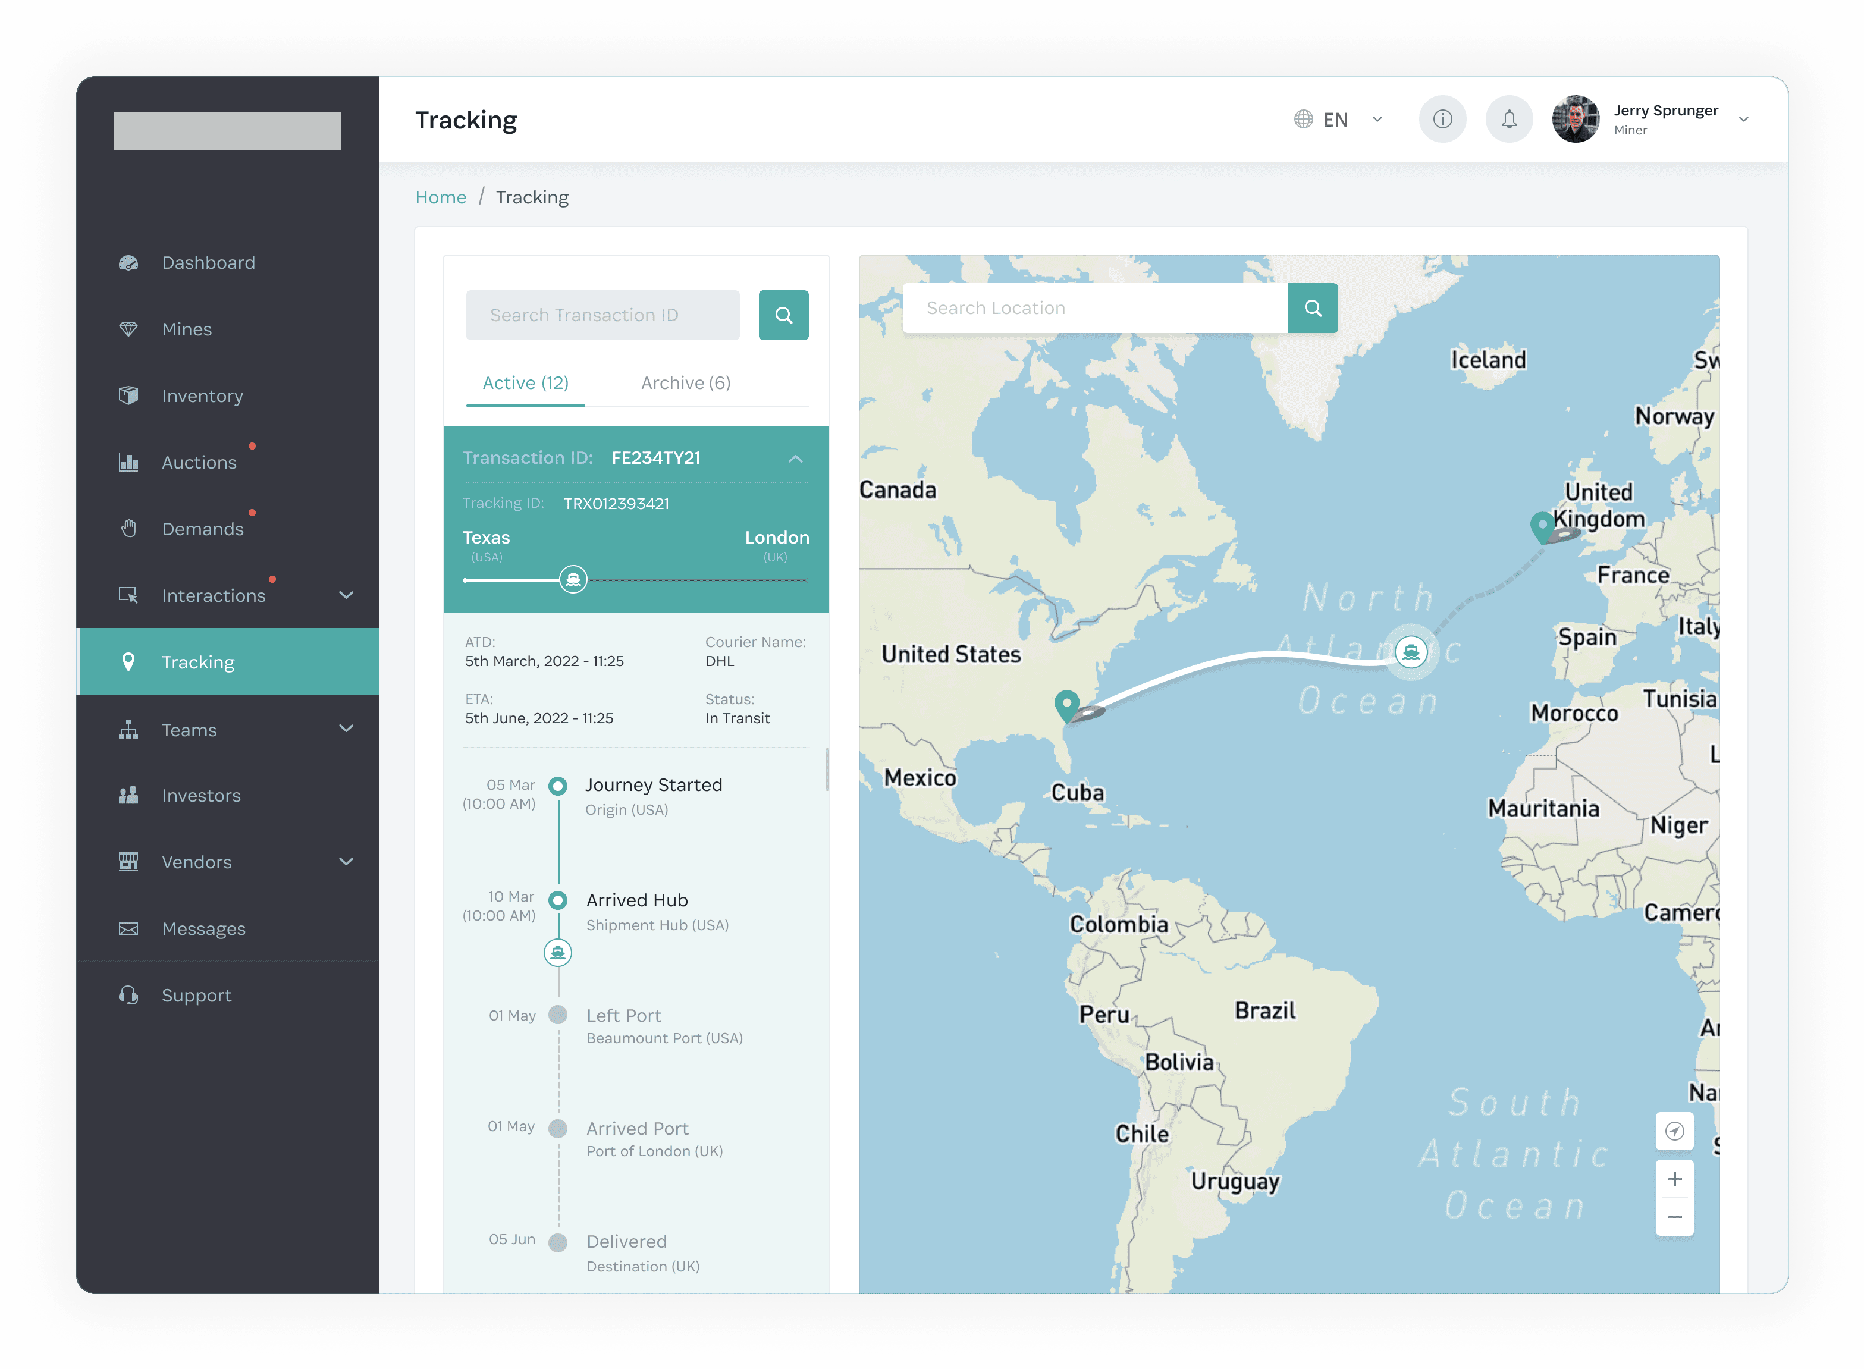Screen dimensions: 1864x1369
Task: Click the ship marker on the map
Action: tap(1411, 652)
